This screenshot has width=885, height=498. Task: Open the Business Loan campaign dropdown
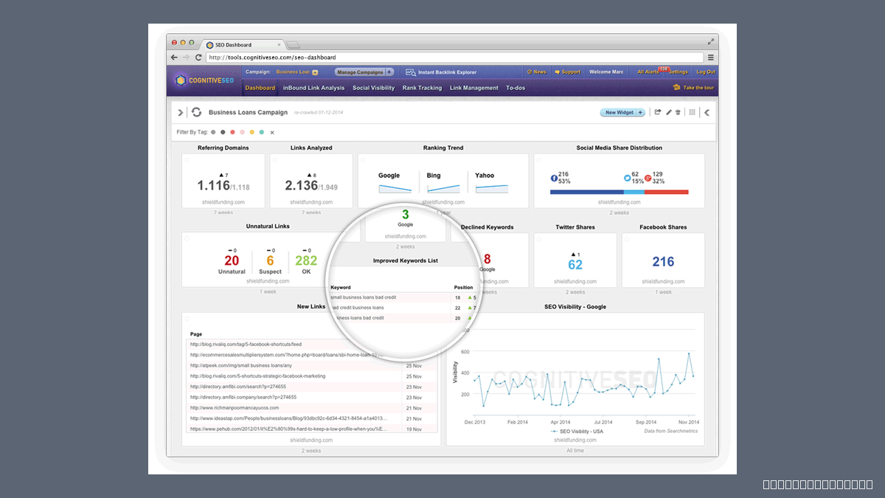(x=315, y=72)
